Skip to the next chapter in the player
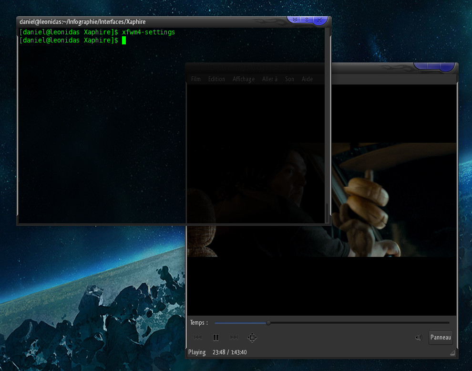 pos(234,337)
